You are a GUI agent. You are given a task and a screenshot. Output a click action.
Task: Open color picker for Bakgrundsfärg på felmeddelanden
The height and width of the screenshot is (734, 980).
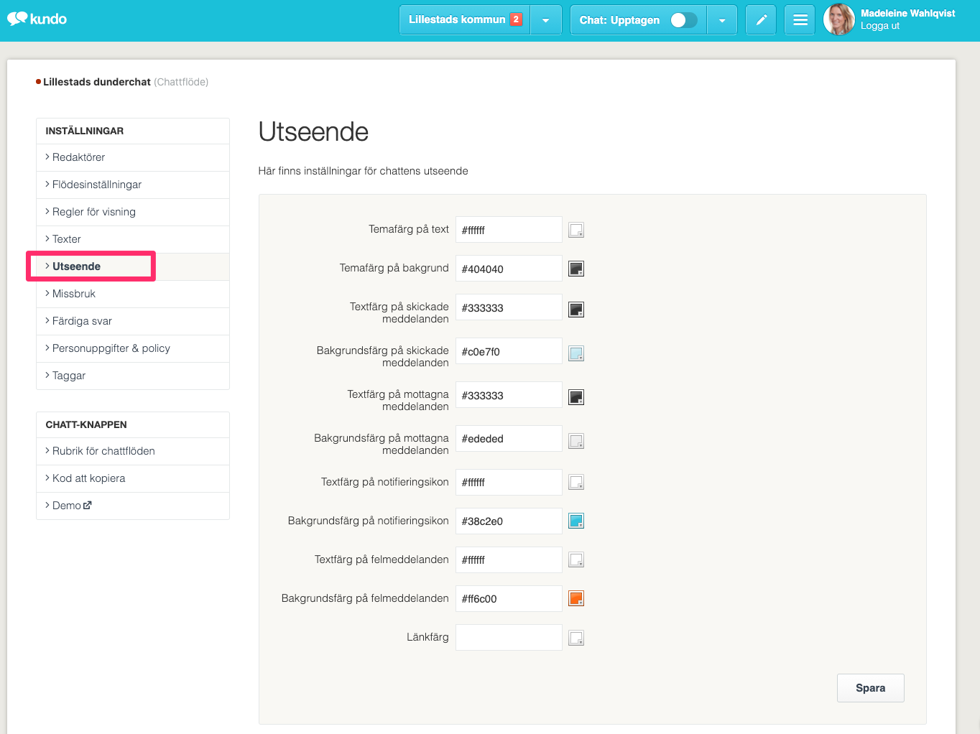tap(576, 598)
